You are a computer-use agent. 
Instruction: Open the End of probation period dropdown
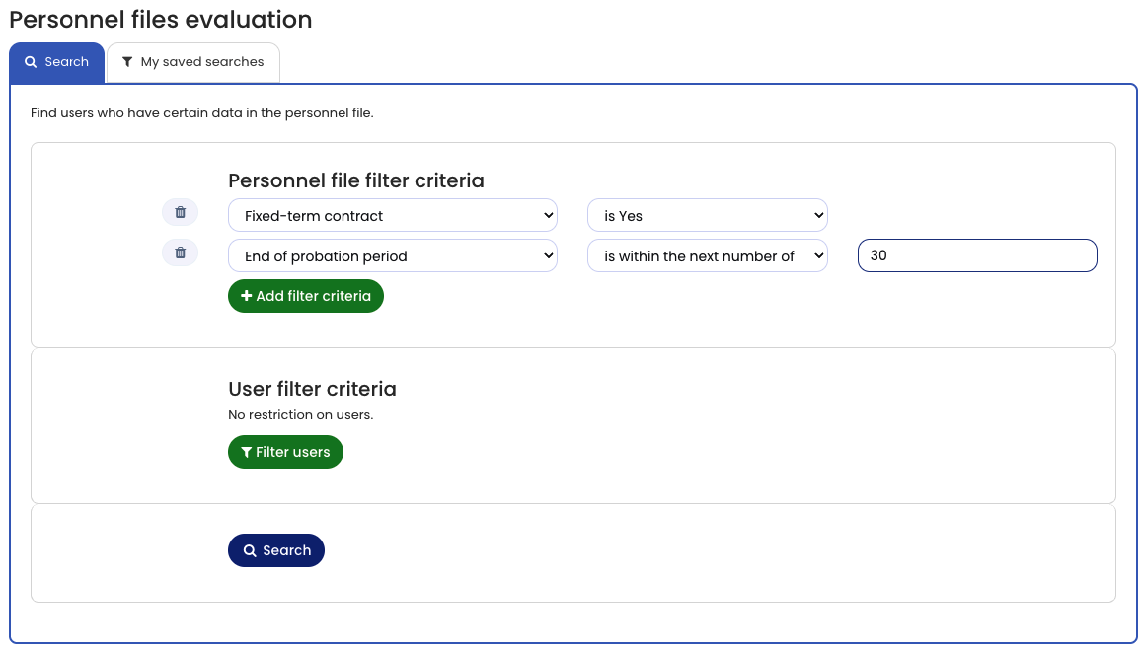click(392, 256)
